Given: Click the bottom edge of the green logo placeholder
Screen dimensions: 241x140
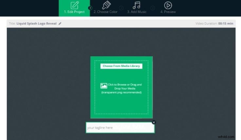Looking at the screenshot, I should tap(121, 117).
